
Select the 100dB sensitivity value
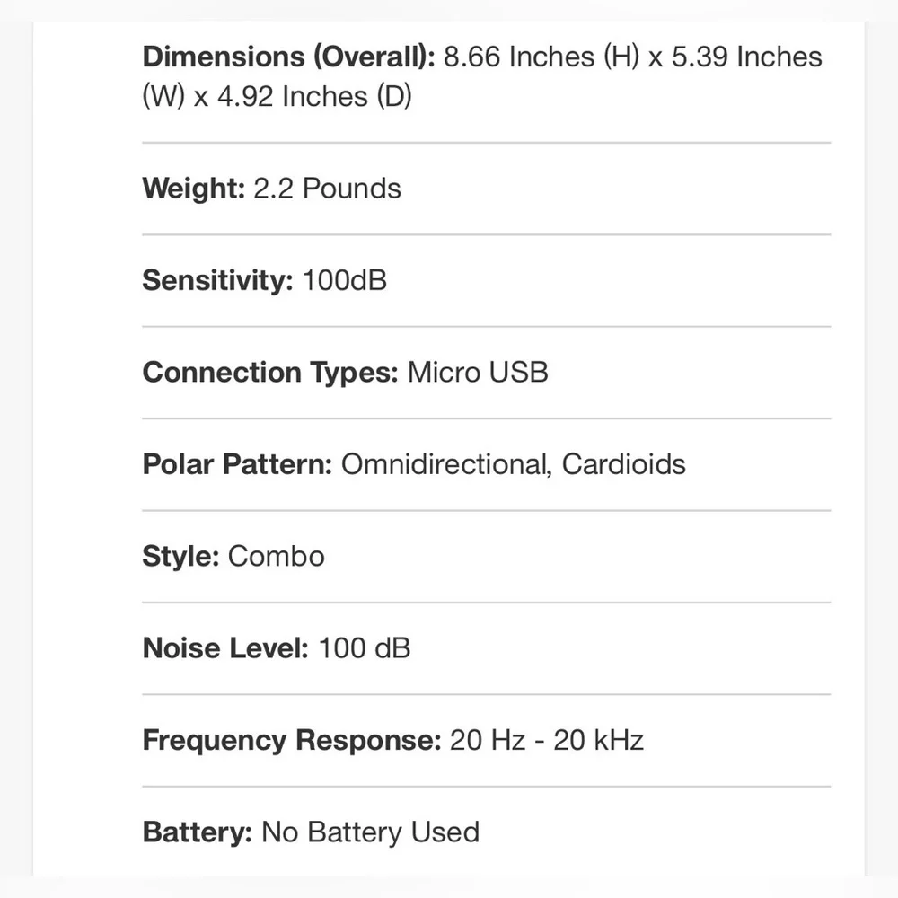tap(344, 280)
